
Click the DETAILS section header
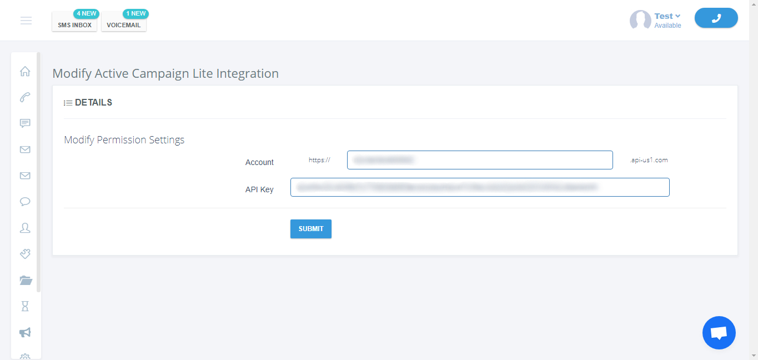click(x=88, y=103)
